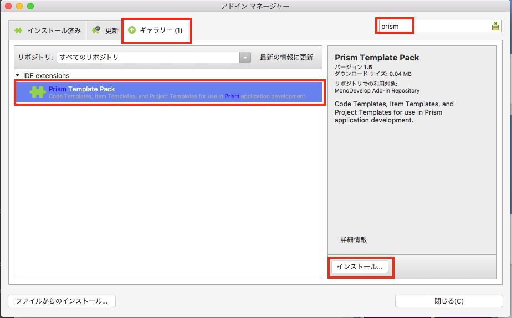Click the red close window button
Image resolution: width=512 pixels, height=318 pixels.
(8, 6)
